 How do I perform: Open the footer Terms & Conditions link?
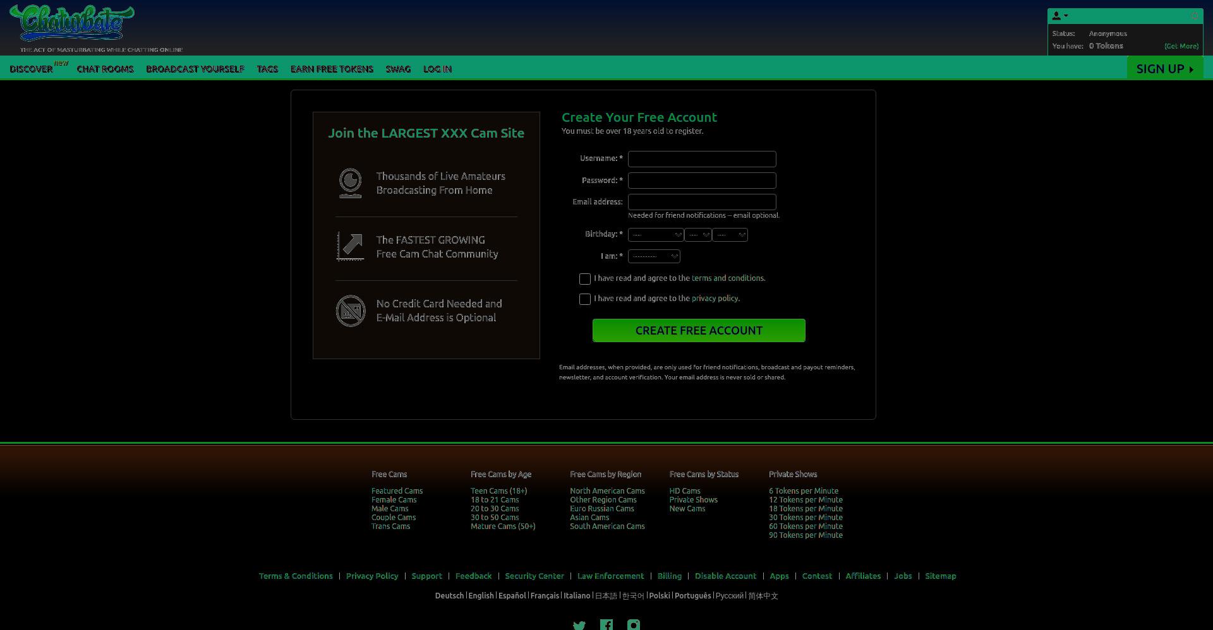click(296, 576)
